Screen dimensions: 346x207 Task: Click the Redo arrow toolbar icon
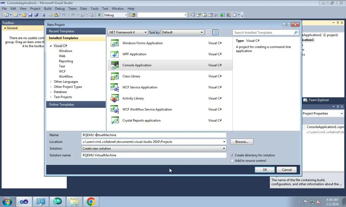click(74, 15)
